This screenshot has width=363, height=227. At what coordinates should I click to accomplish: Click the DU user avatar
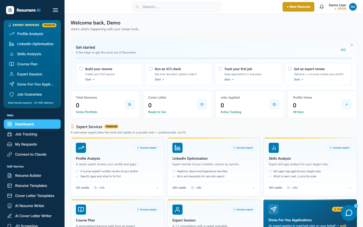pyautogui.click(x=353, y=7)
